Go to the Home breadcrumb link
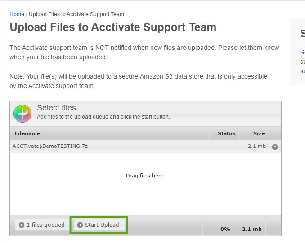 tap(17, 14)
